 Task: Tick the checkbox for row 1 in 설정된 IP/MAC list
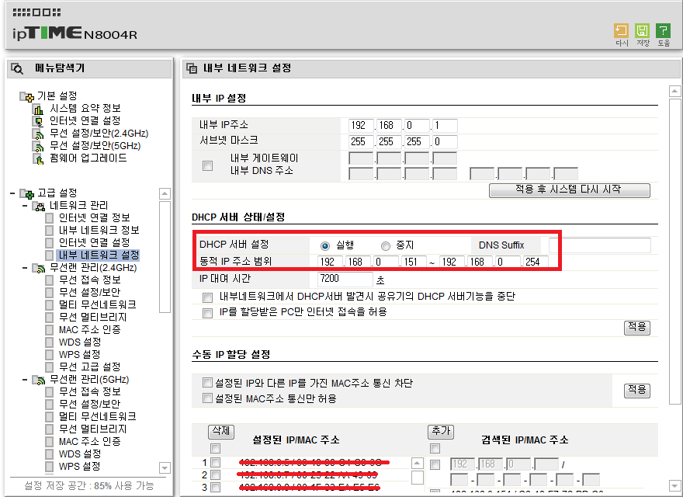(x=215, y=462)
